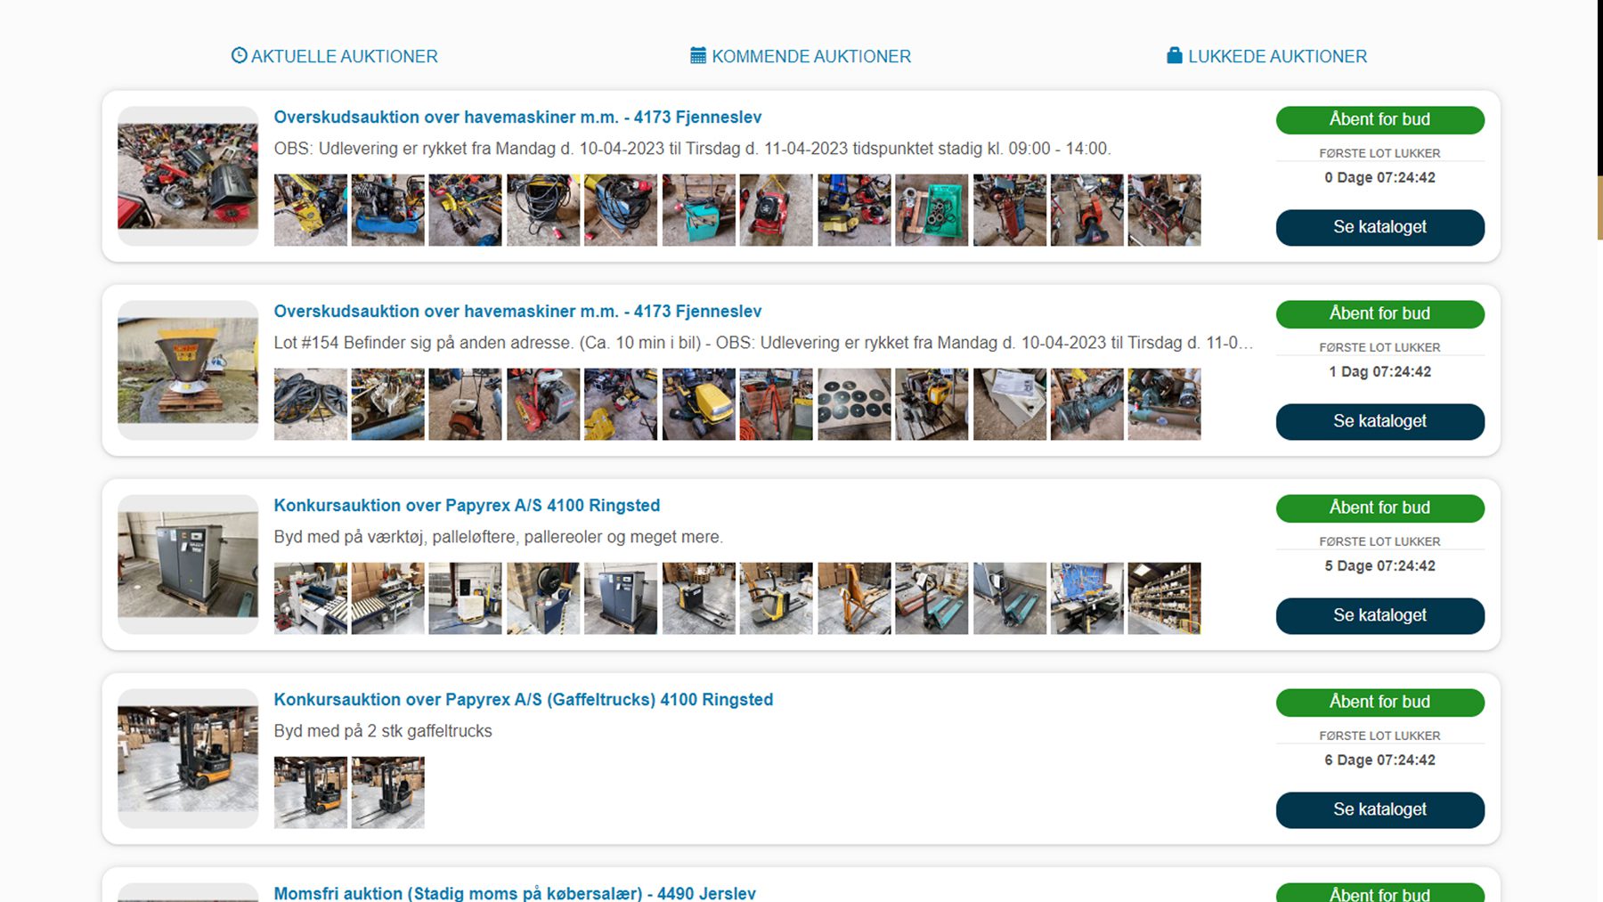The image size is (1603, 902).
Task: Open black discs thumbnail in Lot #154 auction
Action: (x=854, y=404)
